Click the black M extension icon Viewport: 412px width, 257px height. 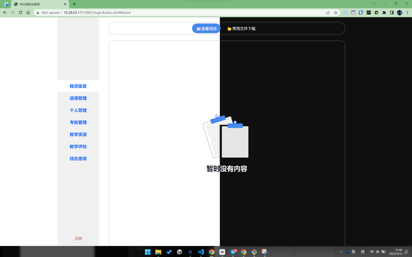[369, 13]
